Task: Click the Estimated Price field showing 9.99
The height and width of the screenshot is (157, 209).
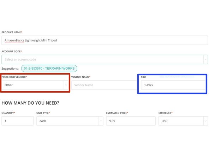Action: coord(131,121)
